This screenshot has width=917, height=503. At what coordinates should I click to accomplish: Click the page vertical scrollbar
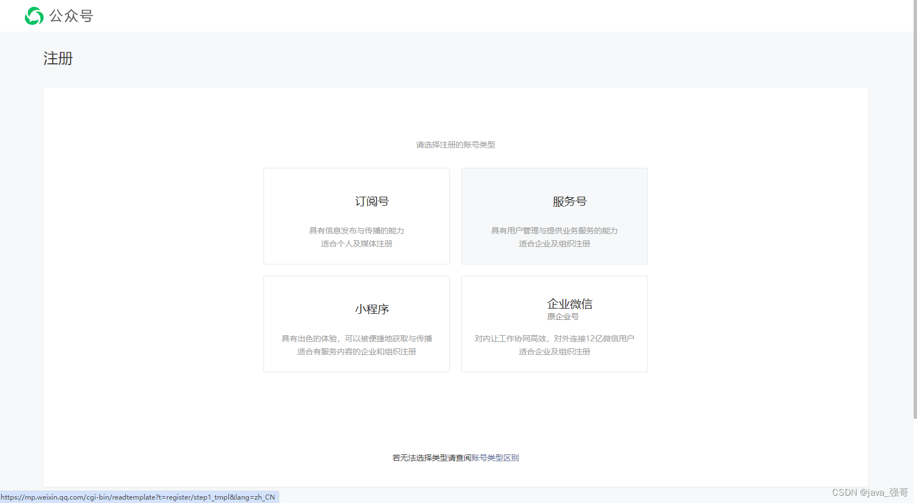(x=915, y=209)
